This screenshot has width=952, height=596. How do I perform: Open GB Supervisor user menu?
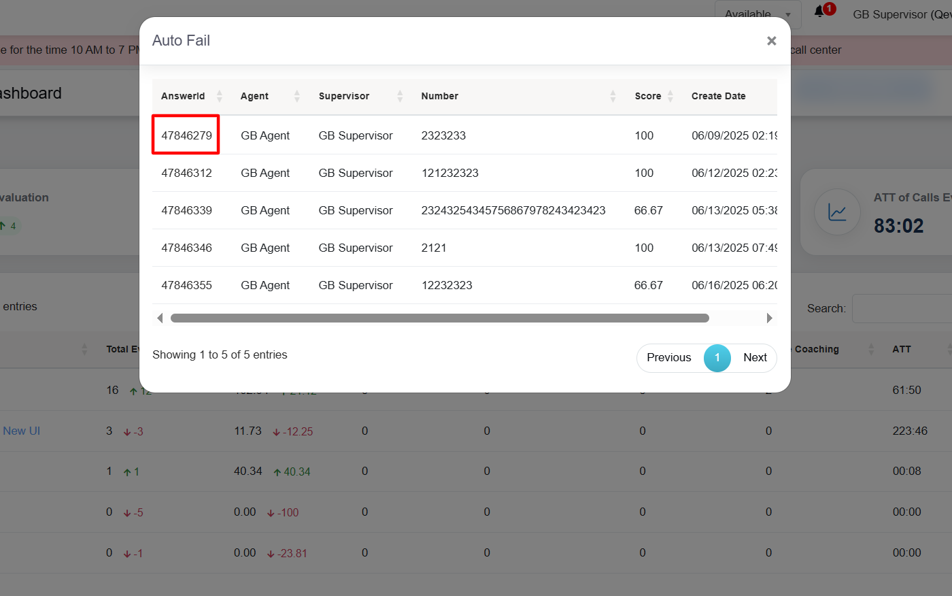tap(901, 14)
